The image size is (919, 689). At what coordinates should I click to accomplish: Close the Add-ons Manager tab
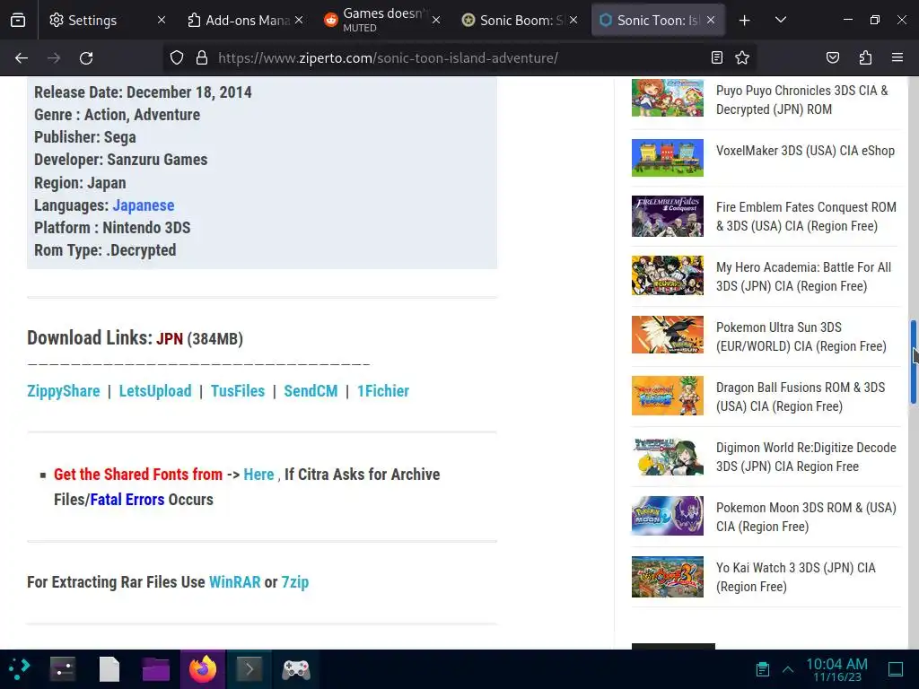point(299,21)
